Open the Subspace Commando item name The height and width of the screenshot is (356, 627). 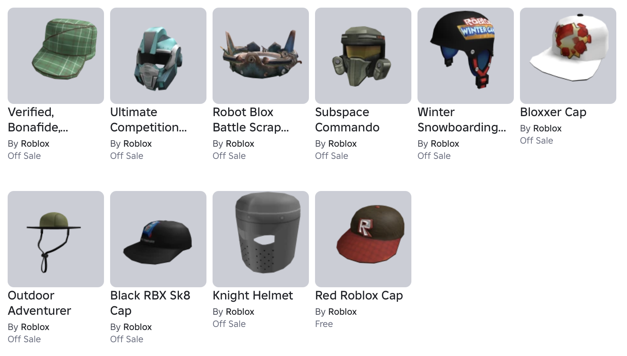point(347,120)
